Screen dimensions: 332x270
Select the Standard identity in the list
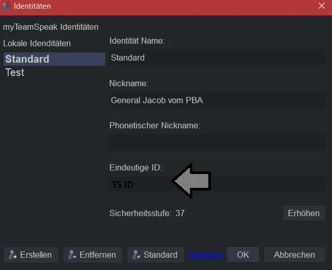[x=54, y=59]
